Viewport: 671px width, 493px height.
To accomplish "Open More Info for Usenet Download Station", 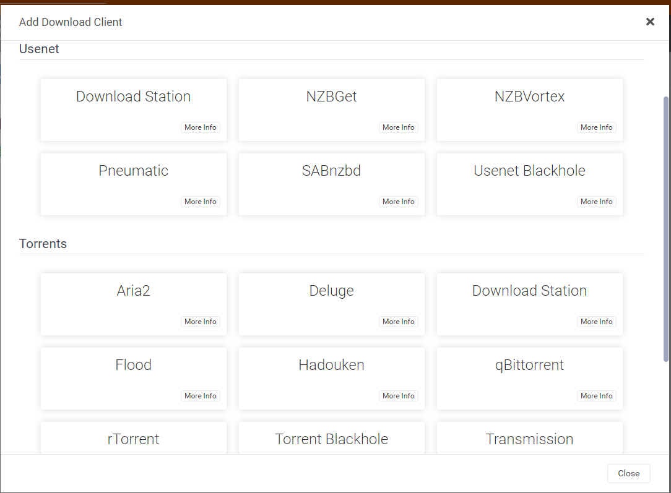I will point(201,127).
